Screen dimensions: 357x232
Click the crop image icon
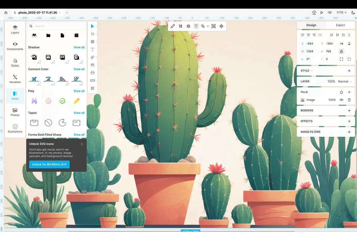pos(180,26)
